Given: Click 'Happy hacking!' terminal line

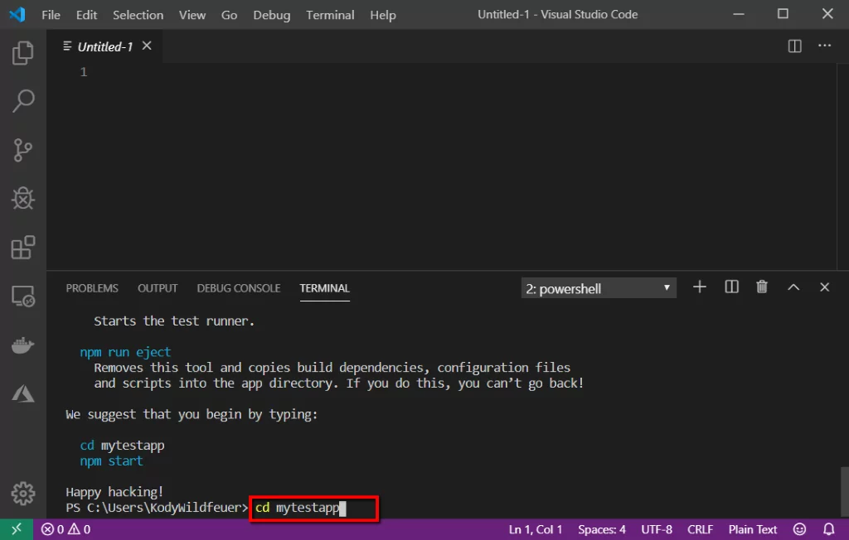Looking at the screenshot, I should click(114, 492).
